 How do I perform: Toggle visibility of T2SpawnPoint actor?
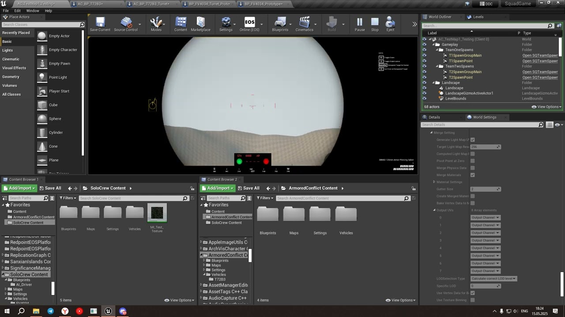tap(425, 77)
